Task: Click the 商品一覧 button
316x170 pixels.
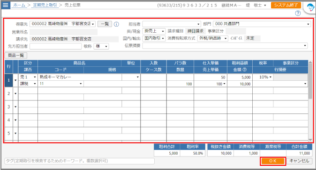Action: coord(16,56)
